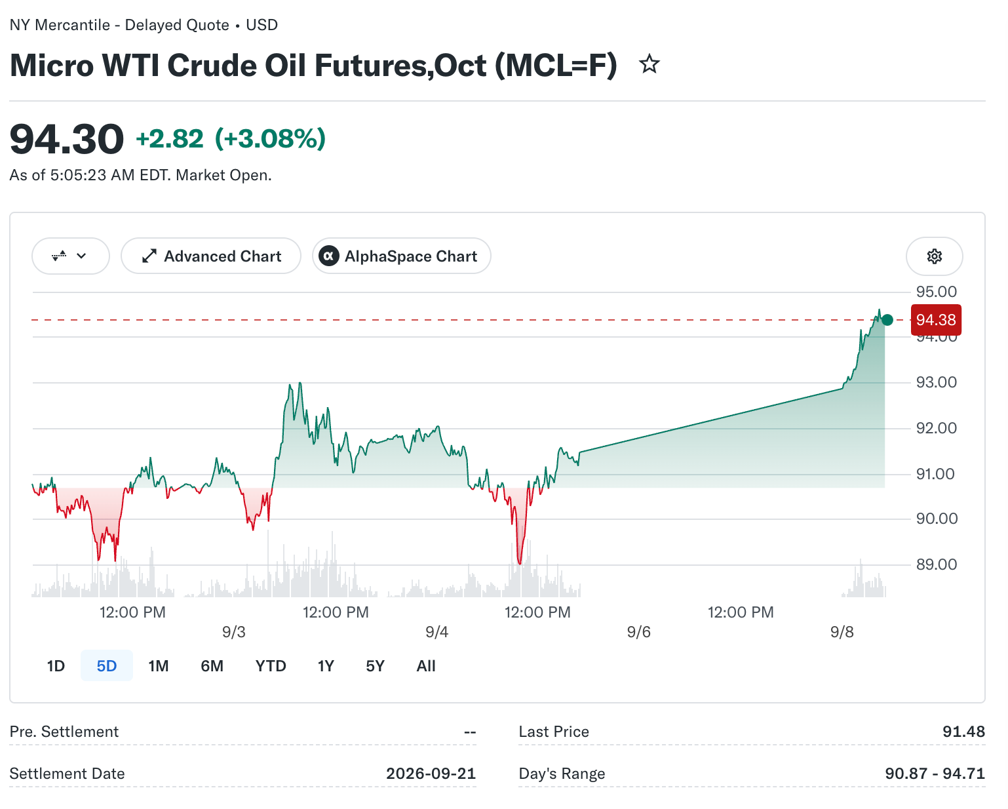Show All historical data range
Viewport: 1008px width, 809px height.
click(426, 666)
